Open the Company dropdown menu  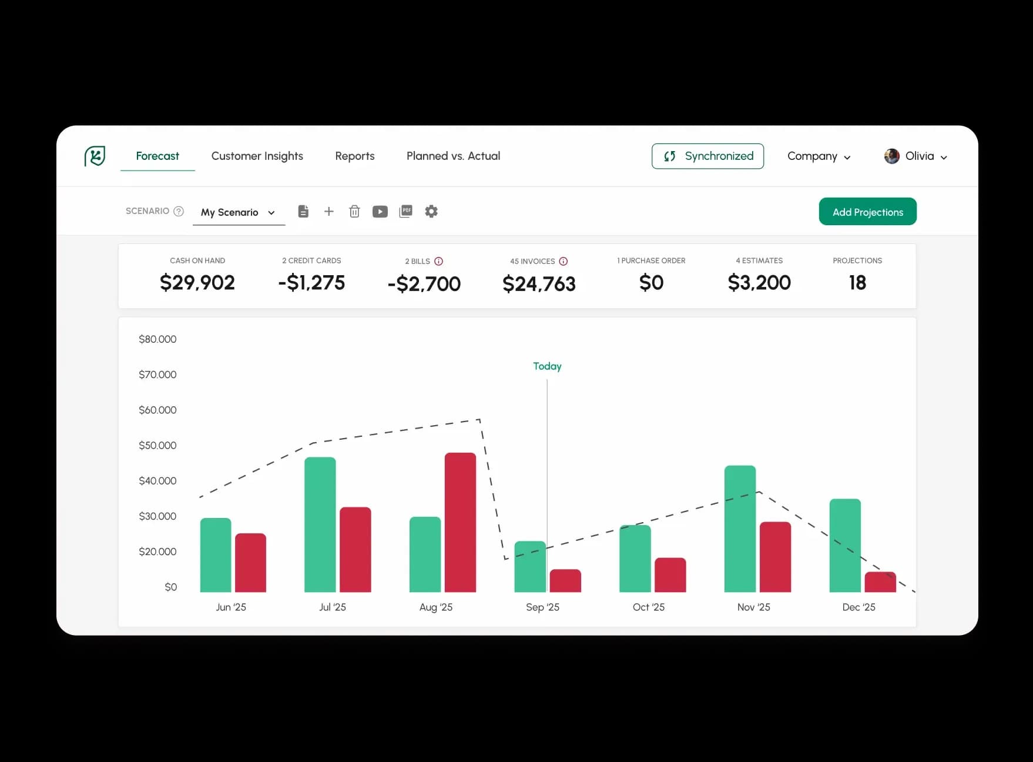(819, 156)
